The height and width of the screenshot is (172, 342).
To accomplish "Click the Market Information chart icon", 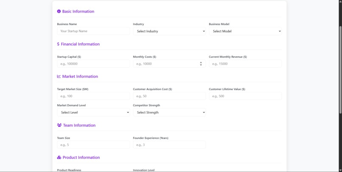I will pos(59,76).
